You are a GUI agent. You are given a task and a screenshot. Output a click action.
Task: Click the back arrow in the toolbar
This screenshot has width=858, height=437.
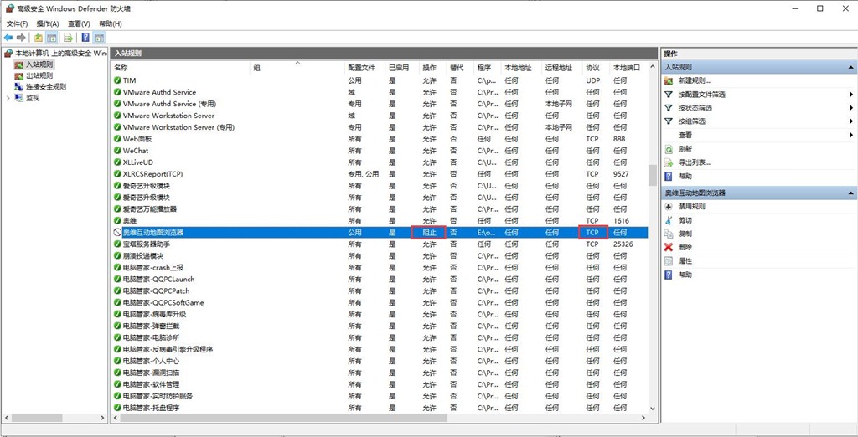point(8,38)
